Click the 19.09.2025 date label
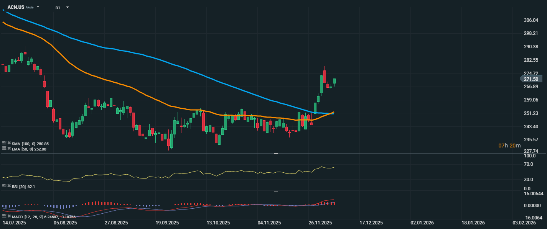The height and width of the screenshot is (229, 547). coord(167,223)
